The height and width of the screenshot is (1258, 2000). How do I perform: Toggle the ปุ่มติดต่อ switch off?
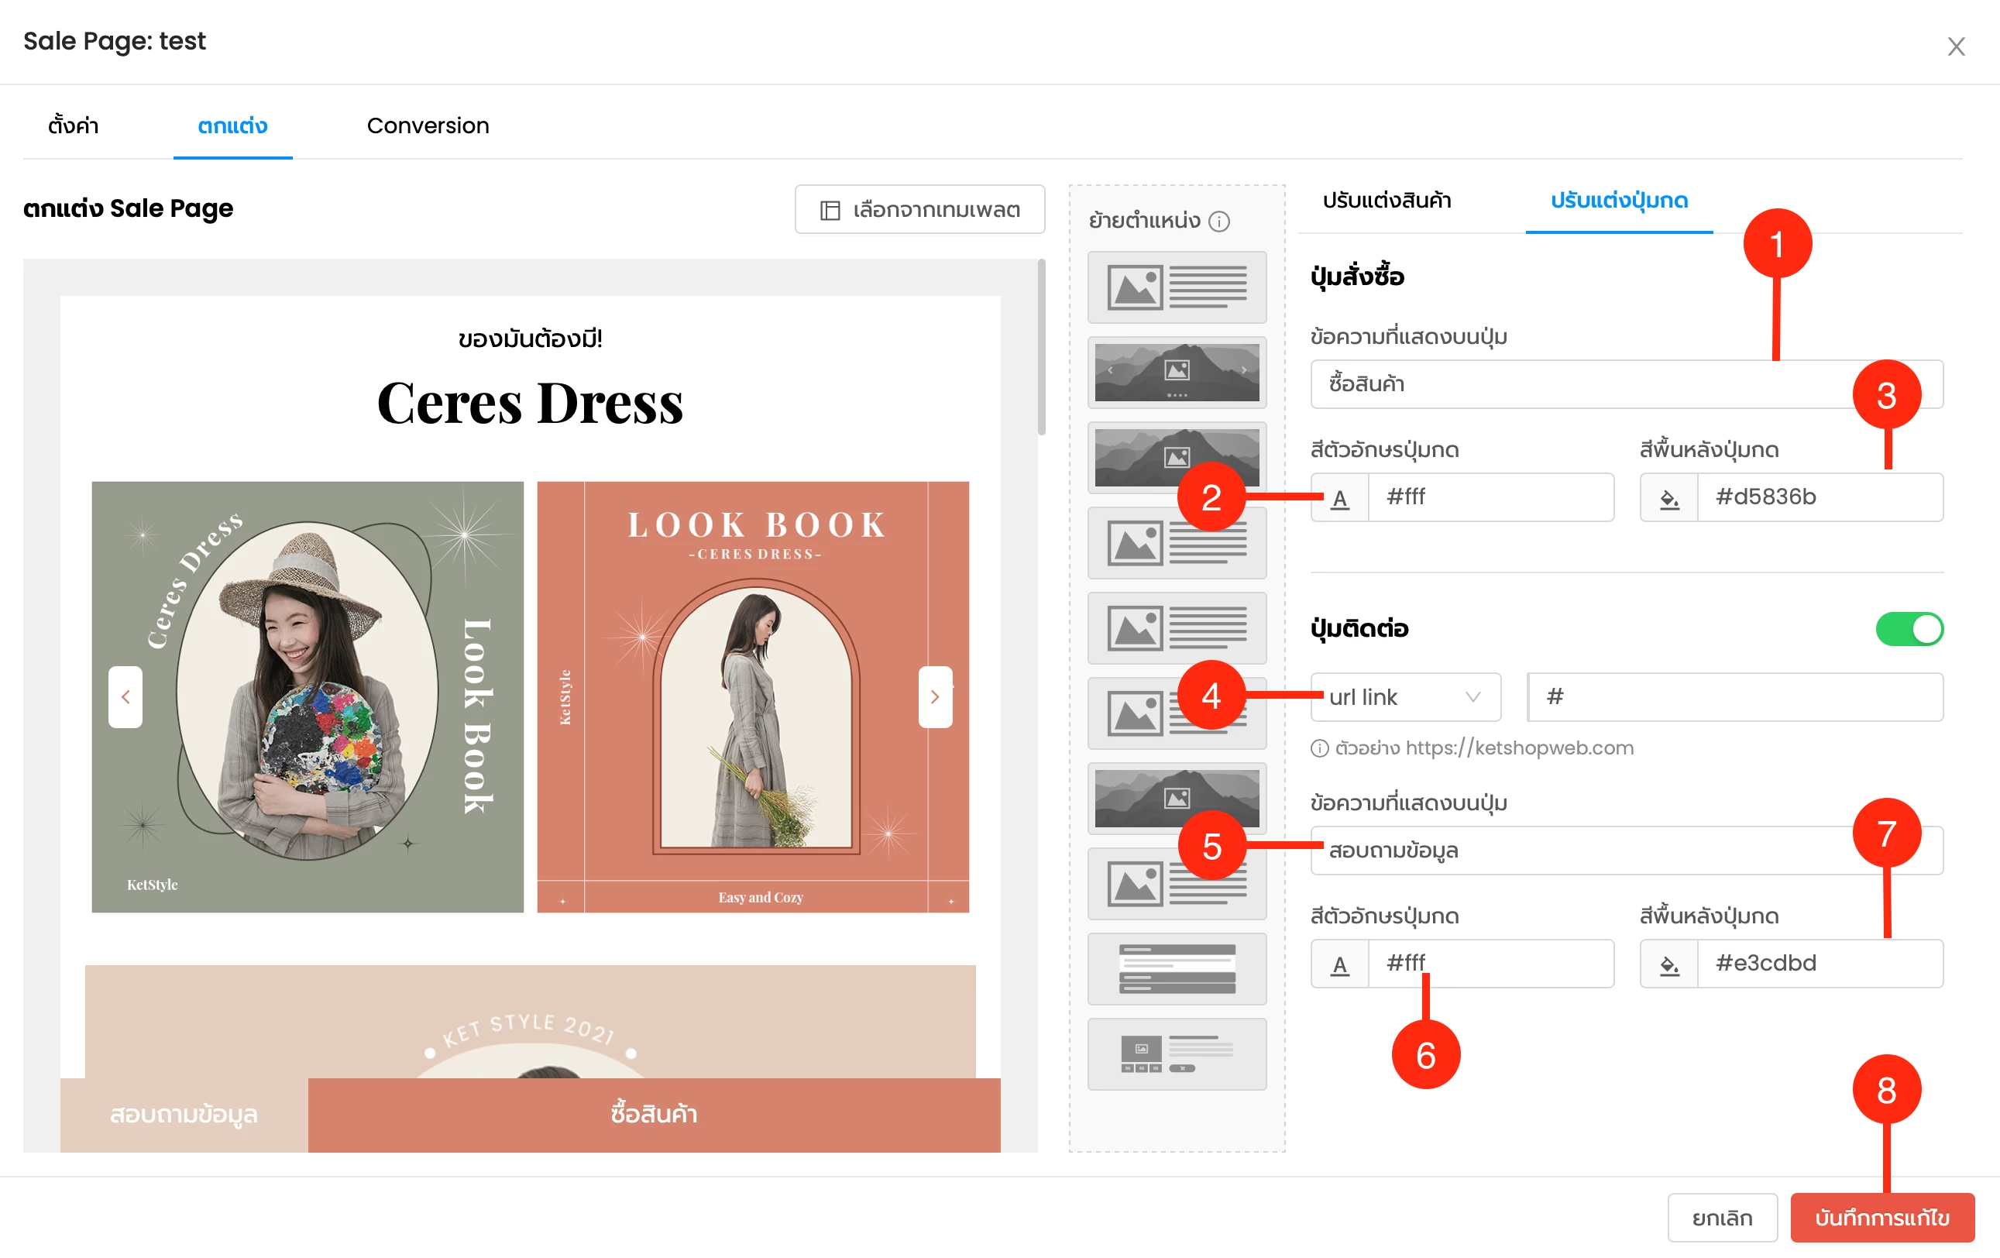1909,628
